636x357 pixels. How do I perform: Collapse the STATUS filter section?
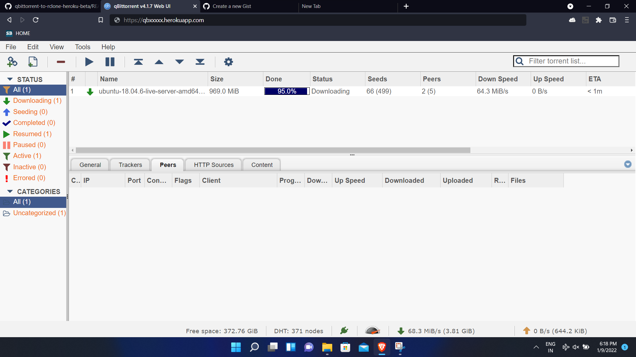(10, 79)
